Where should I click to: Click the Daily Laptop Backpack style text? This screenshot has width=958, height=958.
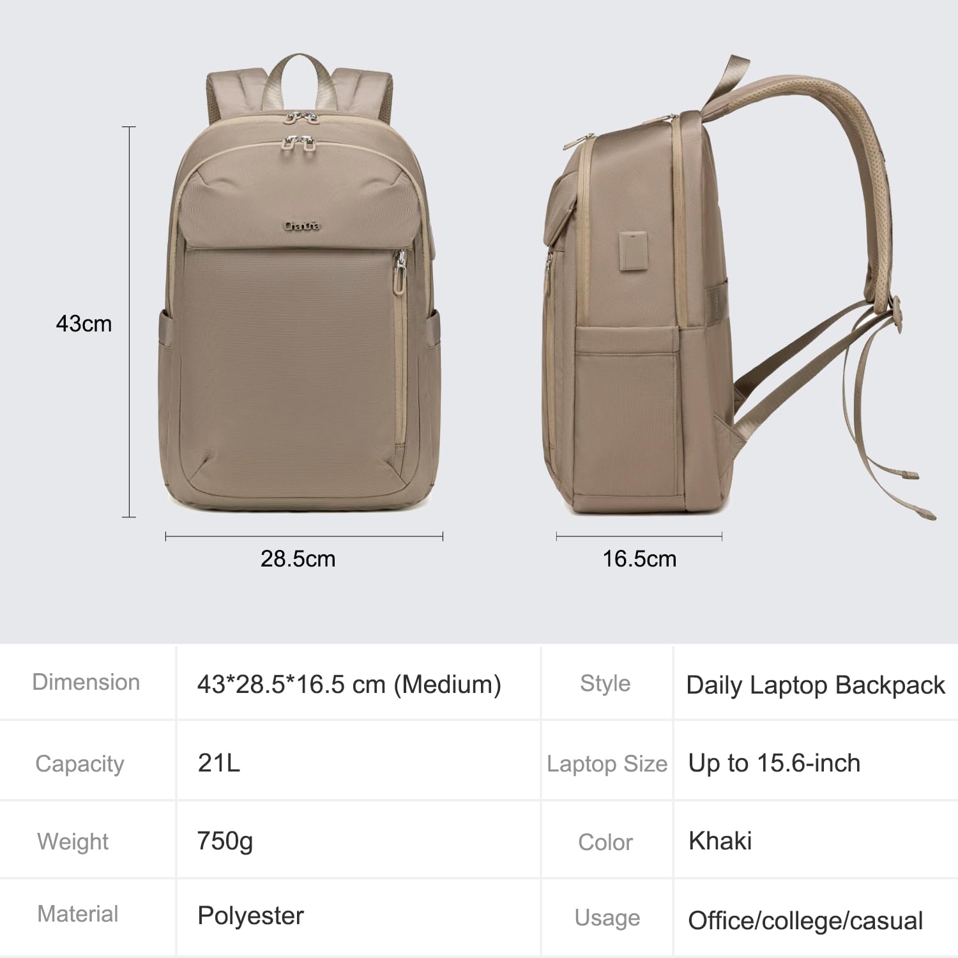816,685
